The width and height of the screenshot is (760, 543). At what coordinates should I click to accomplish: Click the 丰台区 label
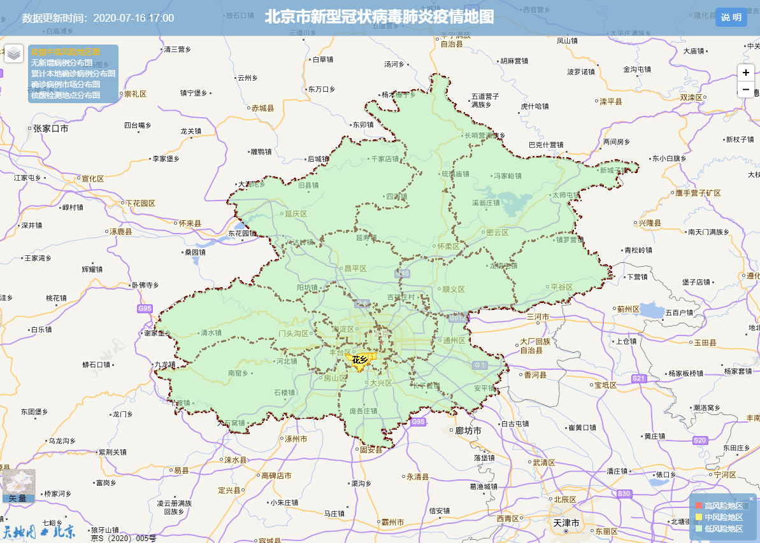click(x=340, y=352)
